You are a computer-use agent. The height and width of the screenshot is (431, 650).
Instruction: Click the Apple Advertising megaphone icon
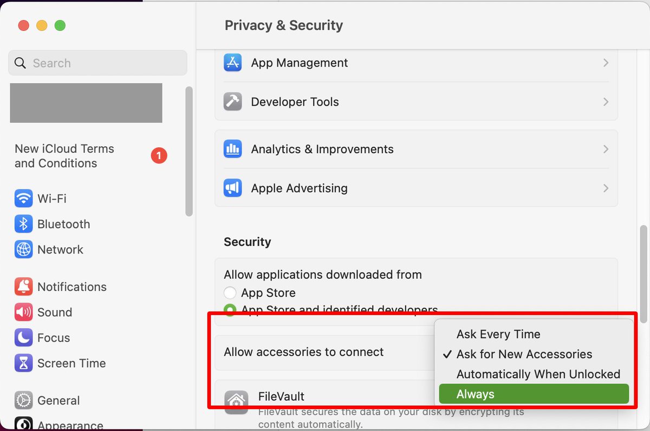pyautogui.click(x=232, y=188)
